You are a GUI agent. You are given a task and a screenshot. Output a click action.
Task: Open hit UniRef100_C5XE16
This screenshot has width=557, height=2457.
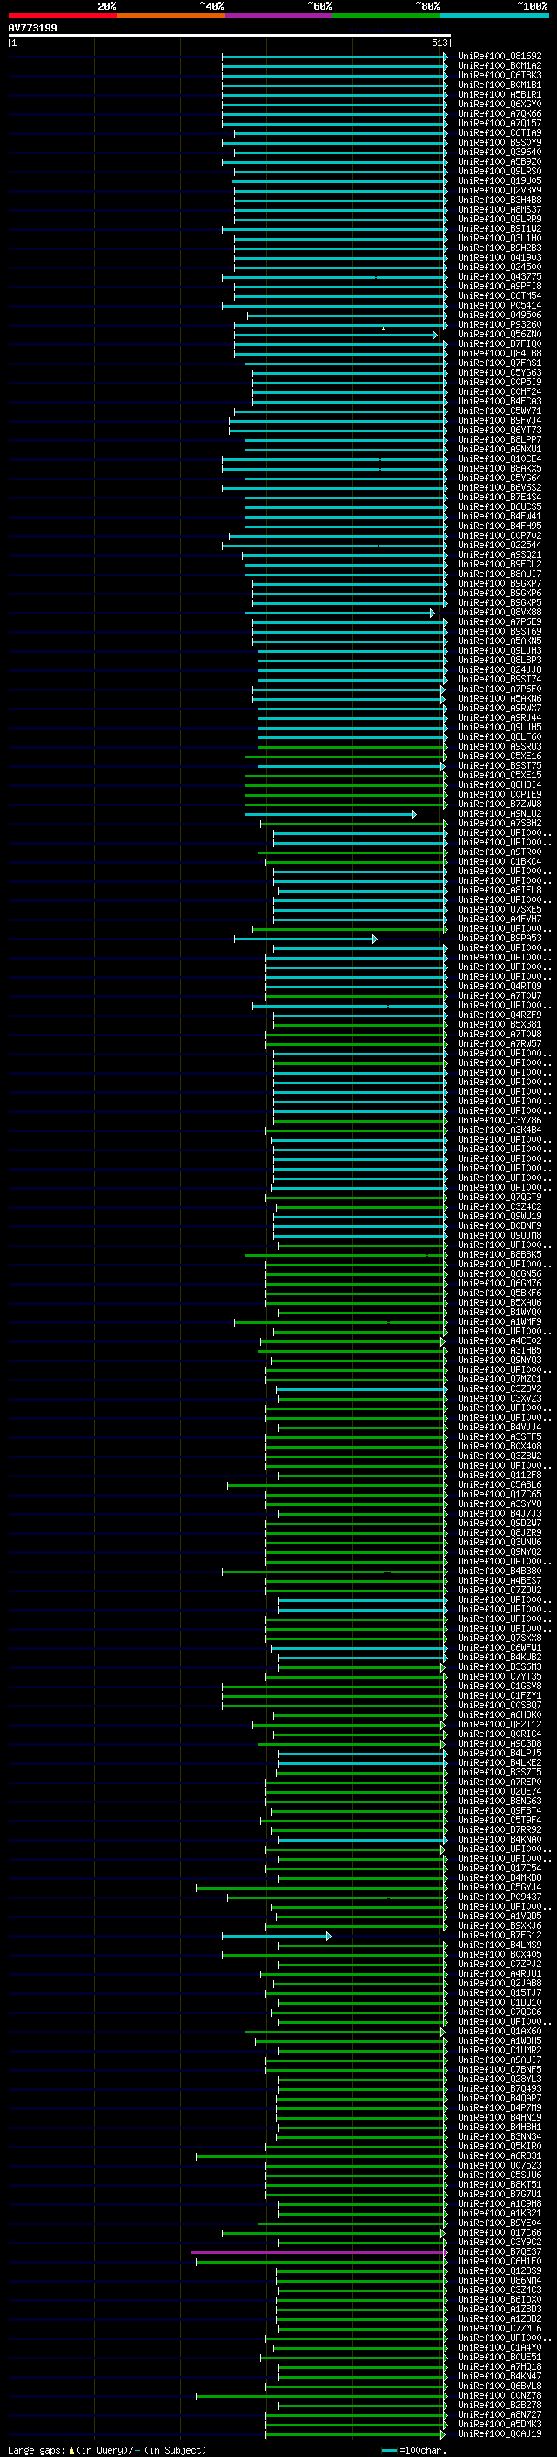coord(499,757)
